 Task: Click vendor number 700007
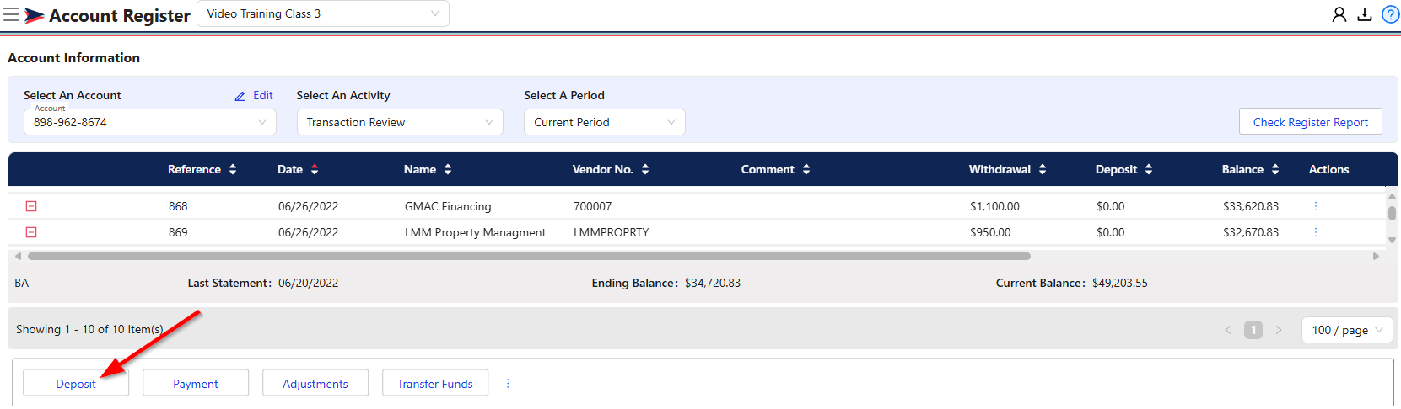[592, 206]
